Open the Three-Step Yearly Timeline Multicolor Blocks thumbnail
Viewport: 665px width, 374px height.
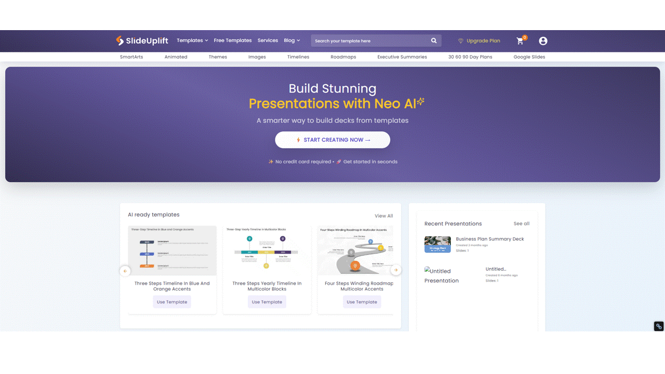(267, 250)
